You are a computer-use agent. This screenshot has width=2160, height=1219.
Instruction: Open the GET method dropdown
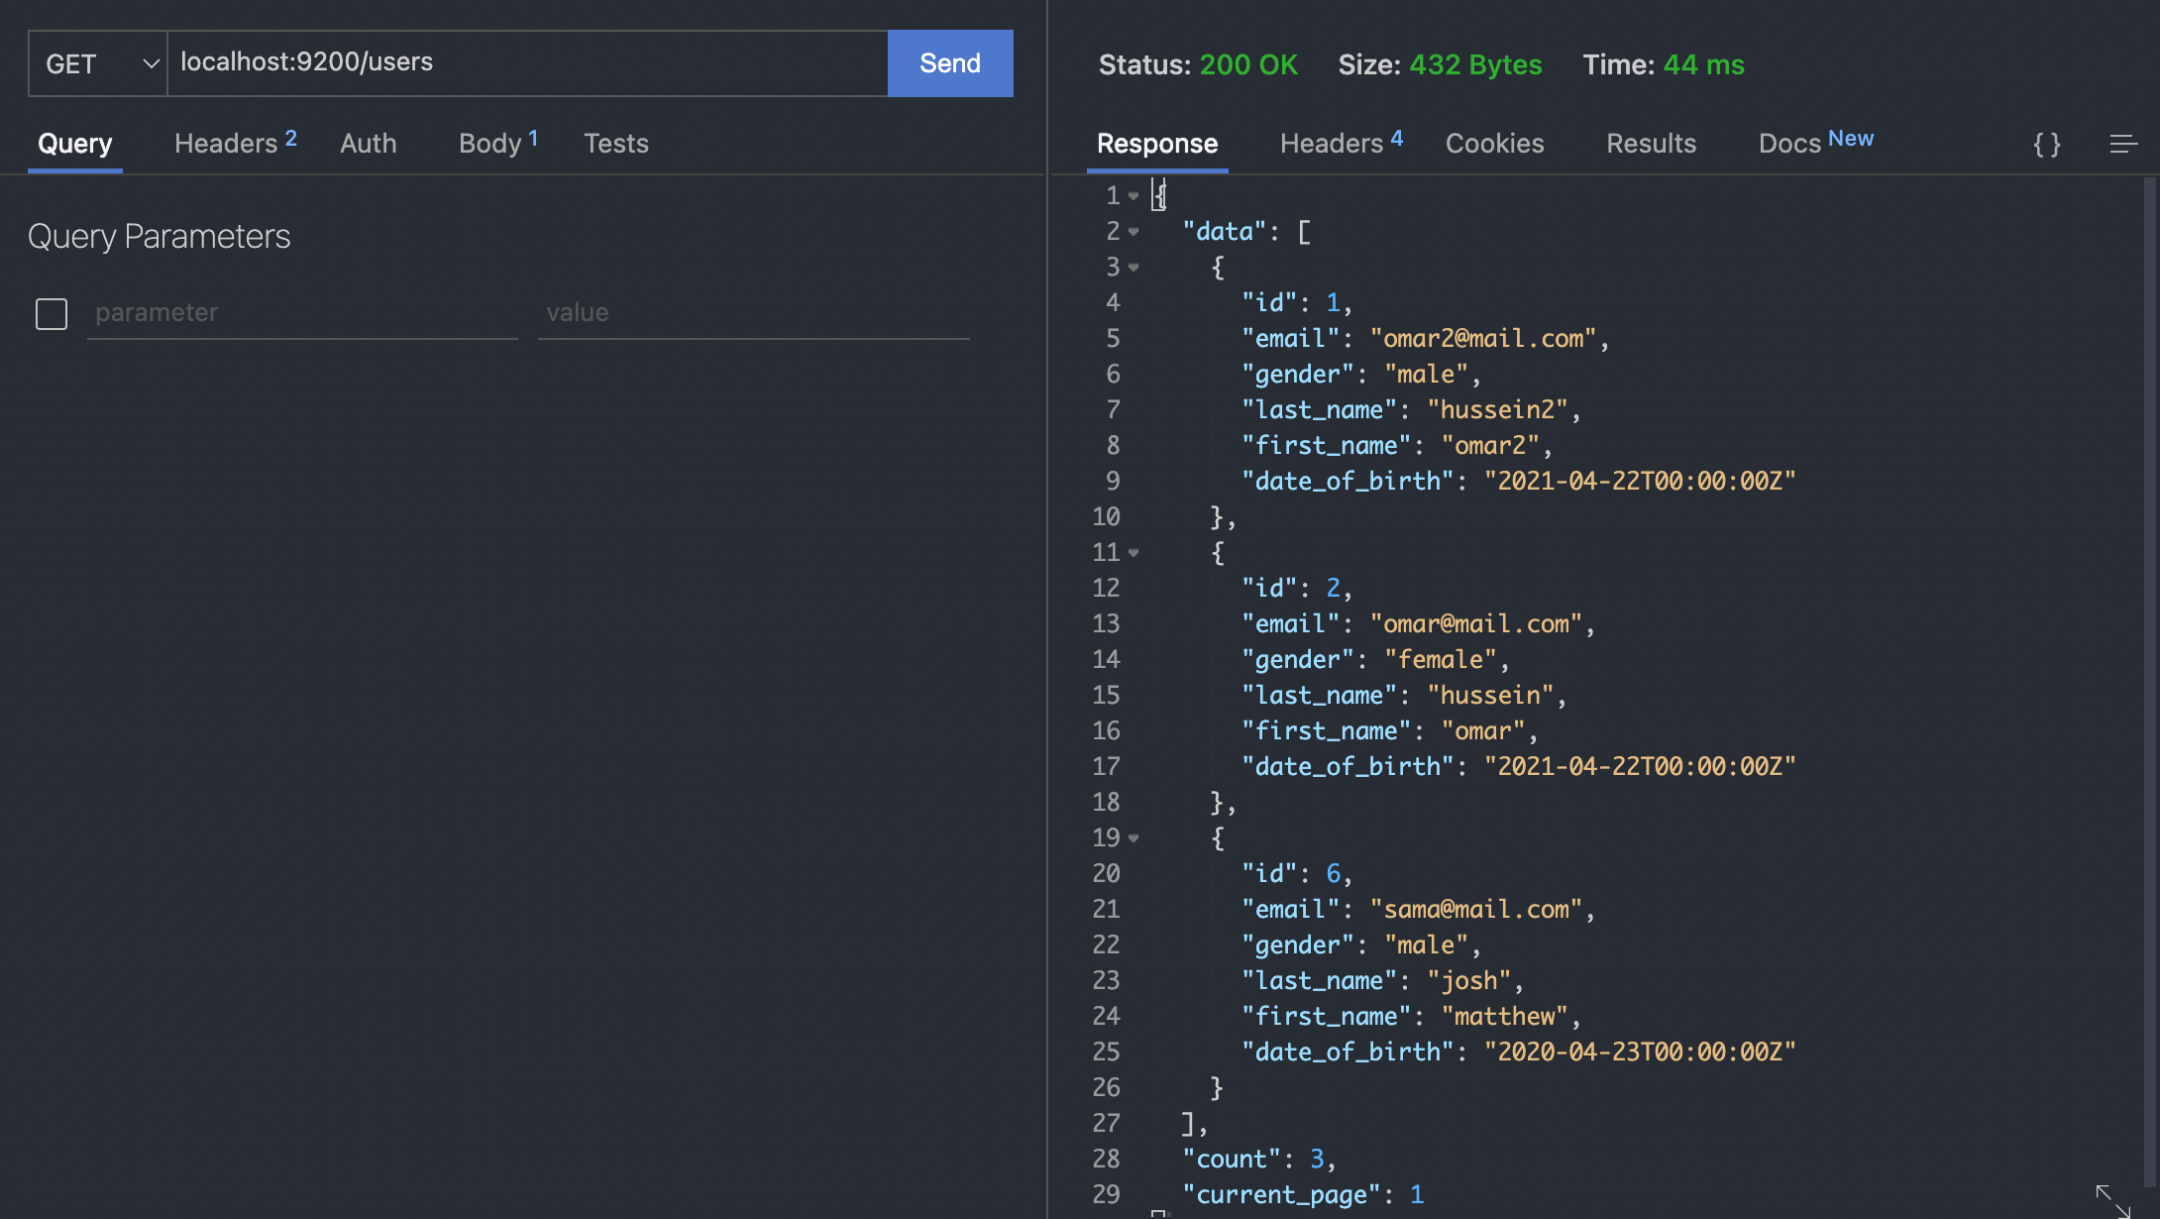coord(98,63)
